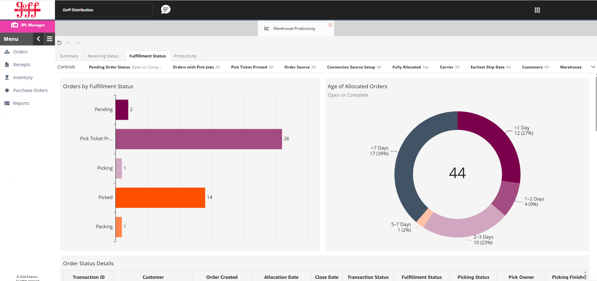Open Receipts from the sidebar
This screenshot has width=597, height=281.
(x=22, y=65)
